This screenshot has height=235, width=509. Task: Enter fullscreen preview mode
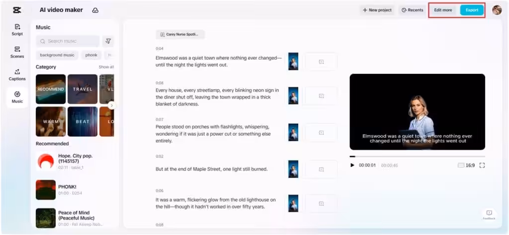coord(482,165)
